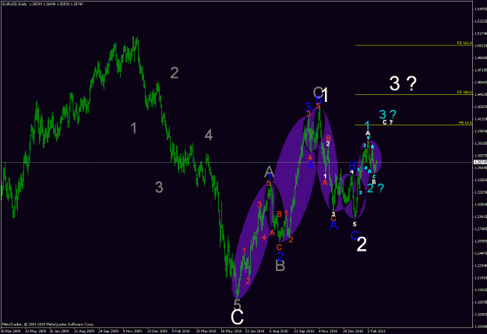Click the tall cyan "1" wave label
The width and height of the screenshot is (487, 334).
point(367,125)
